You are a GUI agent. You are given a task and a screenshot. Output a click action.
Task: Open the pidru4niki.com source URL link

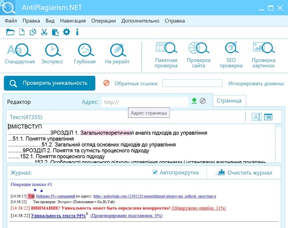pos(155,196)
